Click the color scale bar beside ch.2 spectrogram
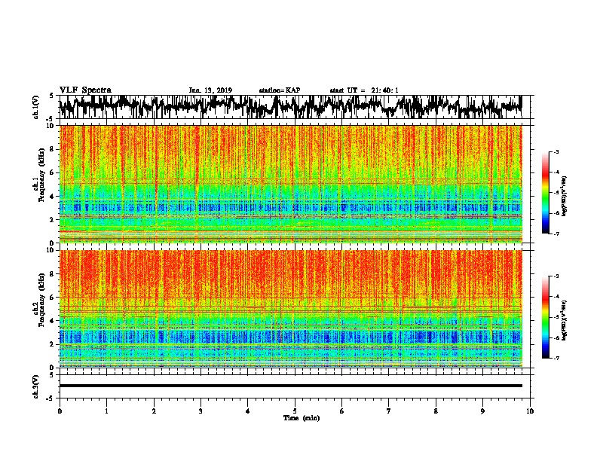597x461 pixels. tap(545, 317)
